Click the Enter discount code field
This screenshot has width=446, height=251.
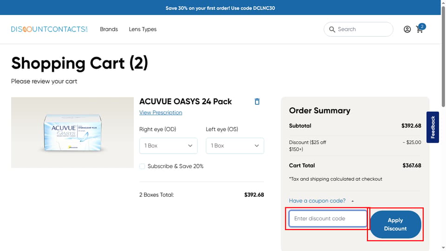click(328, 218)
